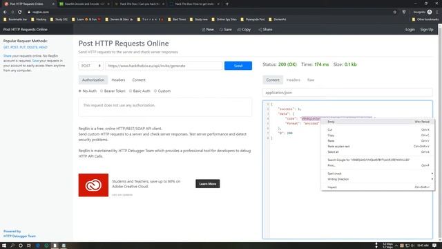Open the Bad Times bookmarks folder
This screenshot has height=249, width=442.
click(x=177, y=19)
